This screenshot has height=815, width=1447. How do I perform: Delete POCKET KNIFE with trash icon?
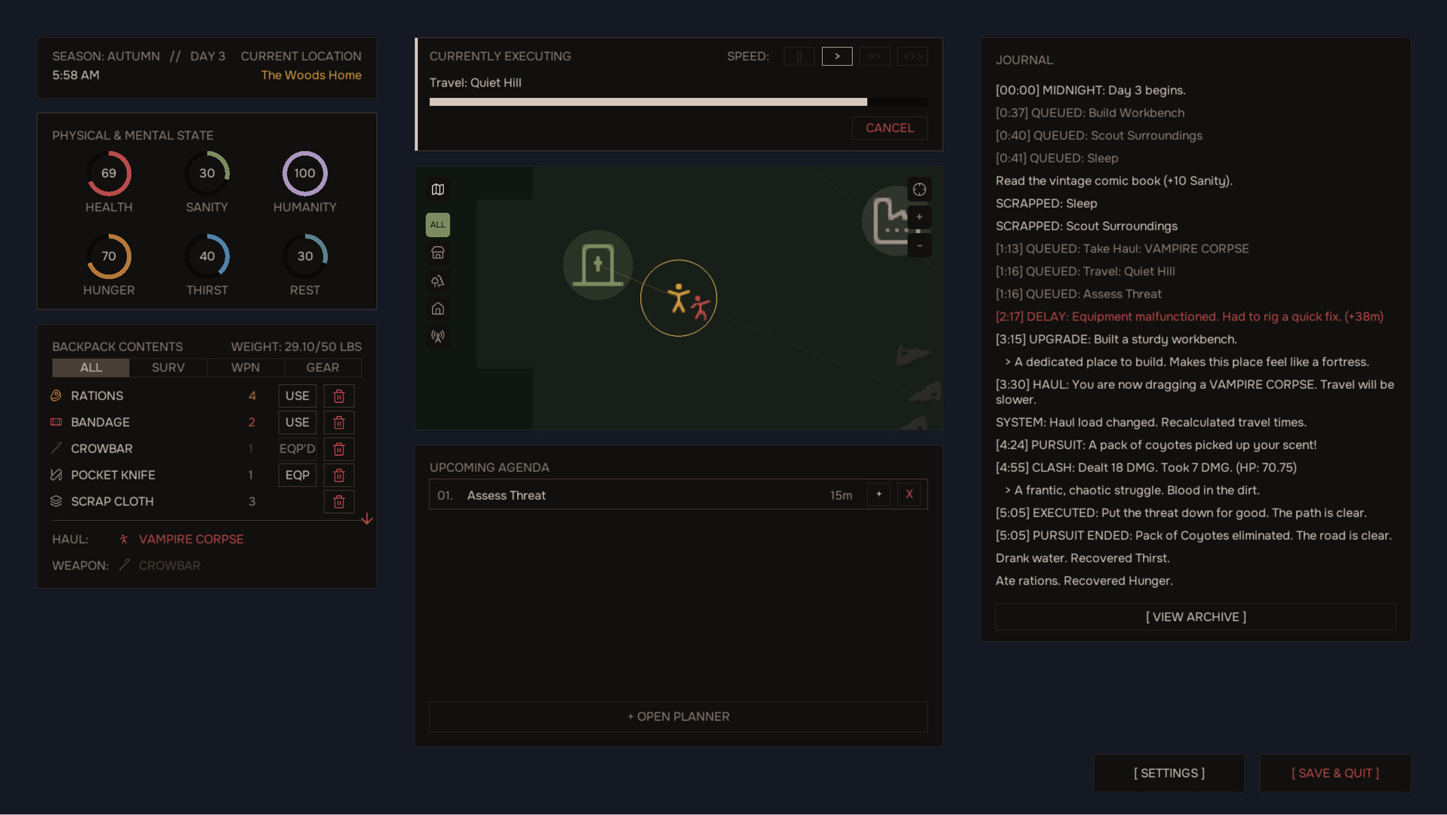point(339,475)
